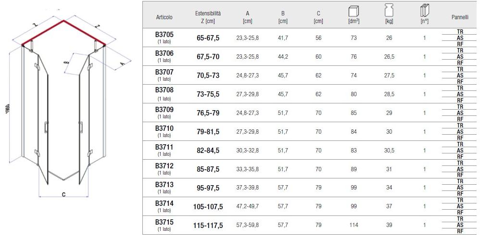
Task: Click the weight icon above kg
Action: [389, 10]
